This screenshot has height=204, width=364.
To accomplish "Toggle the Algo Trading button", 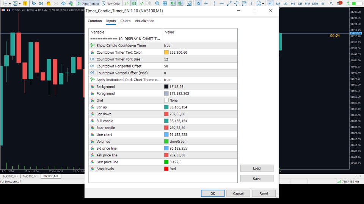I will coord(88,3).
